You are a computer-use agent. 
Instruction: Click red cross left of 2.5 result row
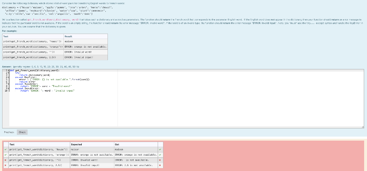5,165
